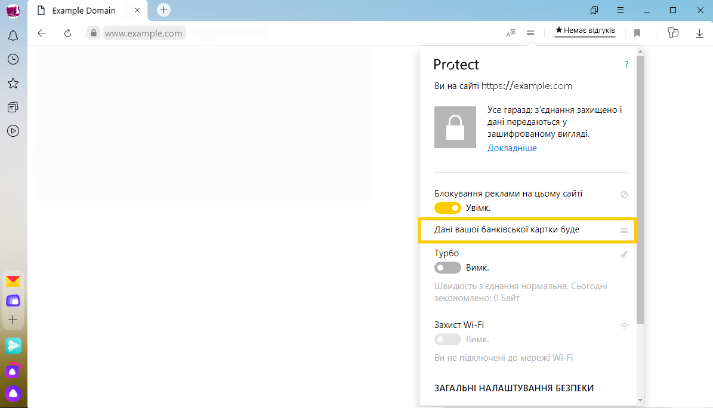713x408 pixels.
Task: Bookmark this page with the flag icon
Action: [x=637, y=33]
